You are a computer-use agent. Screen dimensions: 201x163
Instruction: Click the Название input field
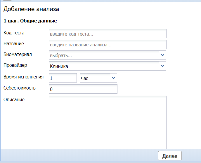click(108, 45)
